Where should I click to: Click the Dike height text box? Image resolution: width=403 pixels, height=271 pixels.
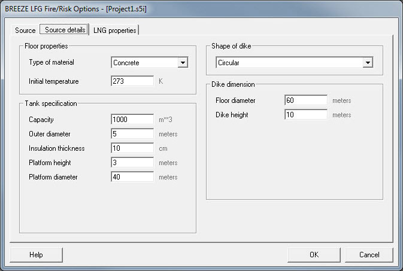[305, 114]
